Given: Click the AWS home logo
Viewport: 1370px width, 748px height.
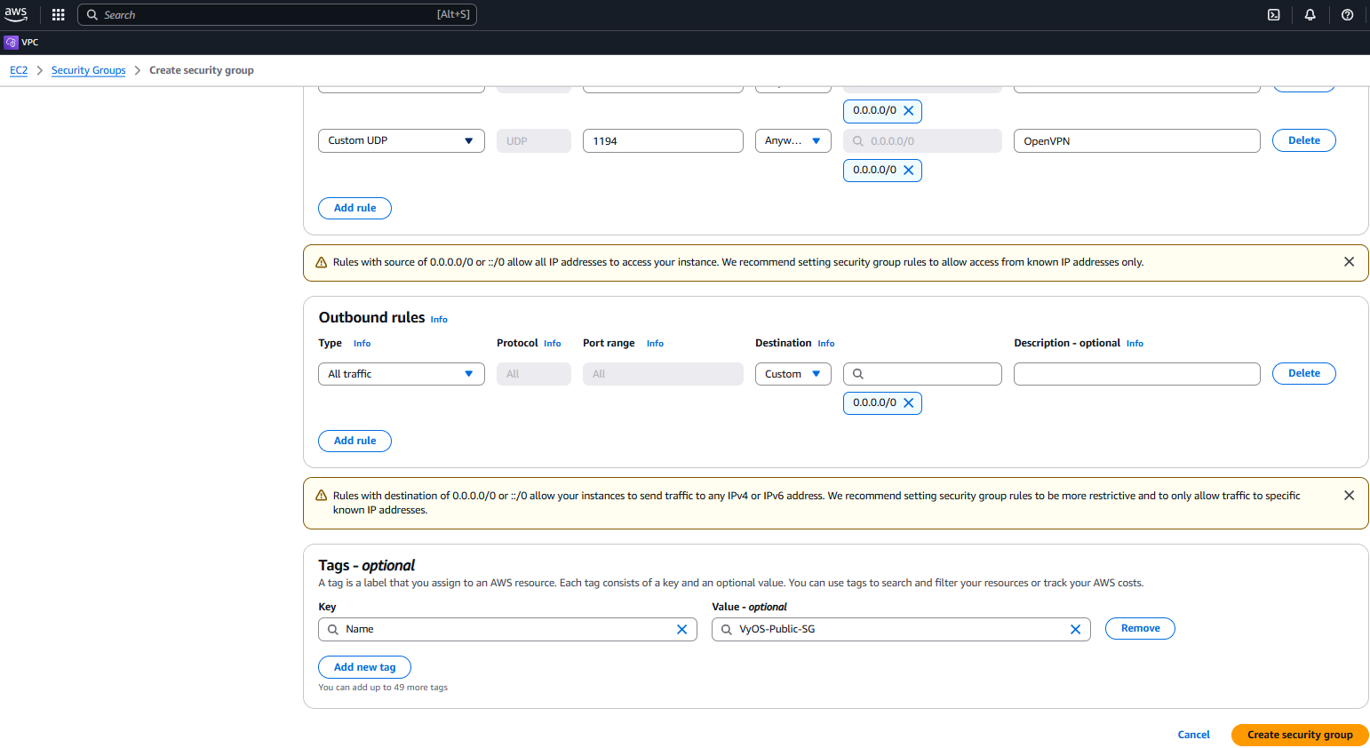Looking at the screenshot, I should [x=16, y=14].
